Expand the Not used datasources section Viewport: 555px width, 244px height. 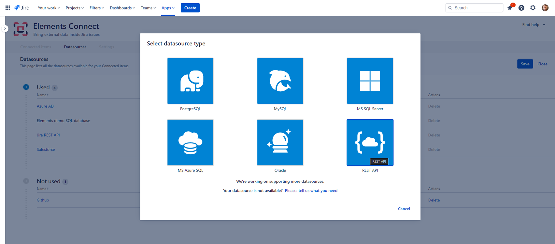pos(26,181)
